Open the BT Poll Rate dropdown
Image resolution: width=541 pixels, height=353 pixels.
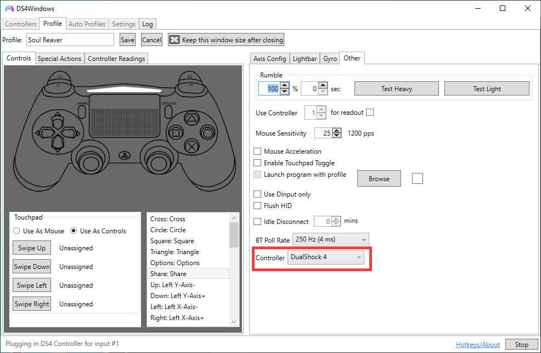pos(330,239)
